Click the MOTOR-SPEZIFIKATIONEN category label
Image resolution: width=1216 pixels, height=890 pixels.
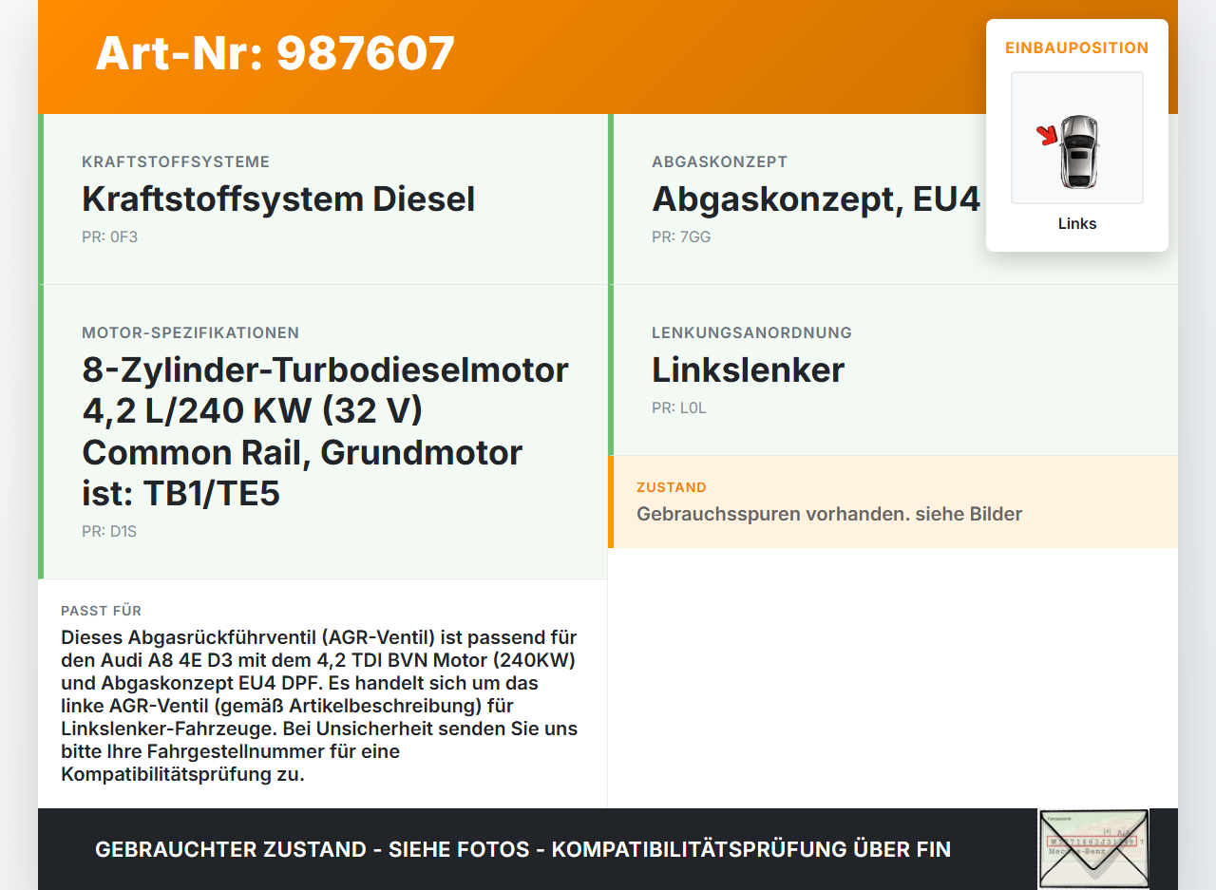click(x=191, y=332)
